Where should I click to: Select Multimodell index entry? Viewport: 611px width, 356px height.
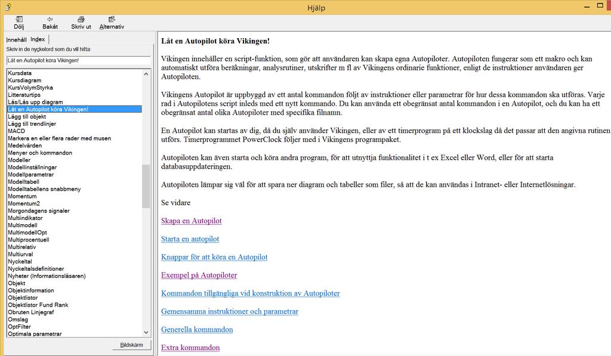pyautogui.click(x=23, y=225)
